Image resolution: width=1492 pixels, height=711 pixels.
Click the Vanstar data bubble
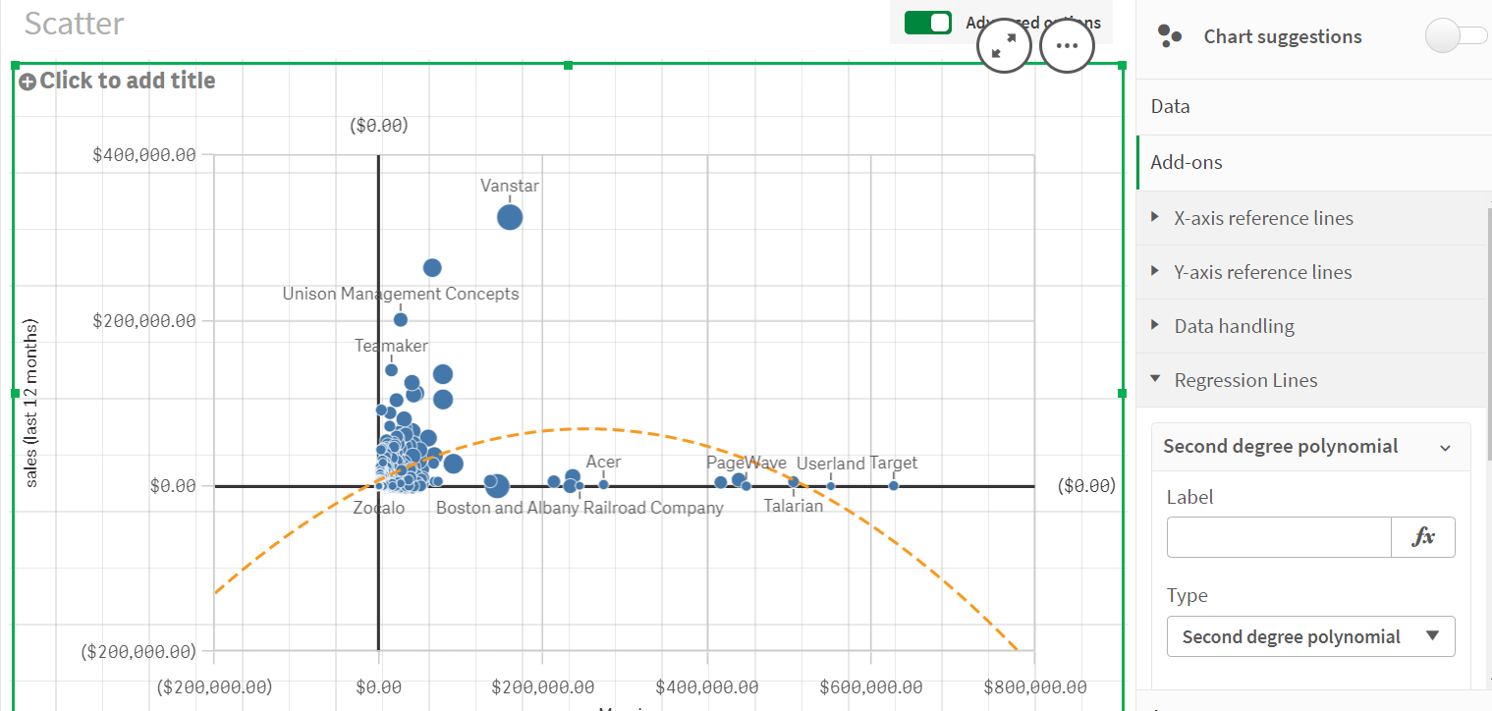coord(509,217)
